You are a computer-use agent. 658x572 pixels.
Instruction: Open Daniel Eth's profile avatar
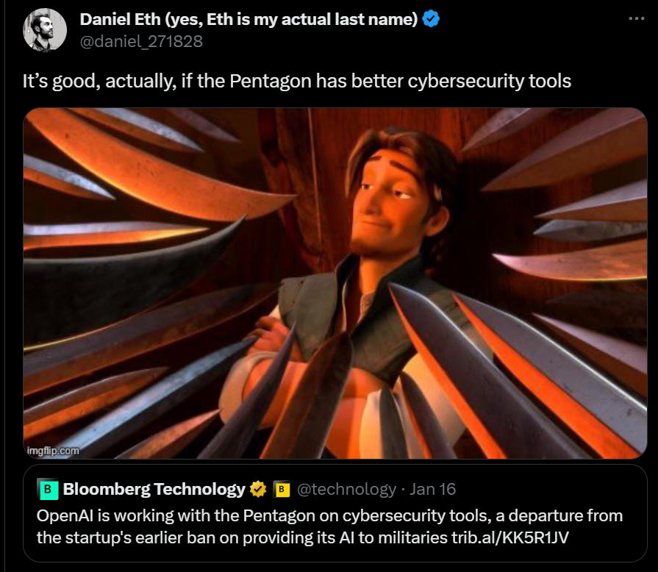(45, 30)
